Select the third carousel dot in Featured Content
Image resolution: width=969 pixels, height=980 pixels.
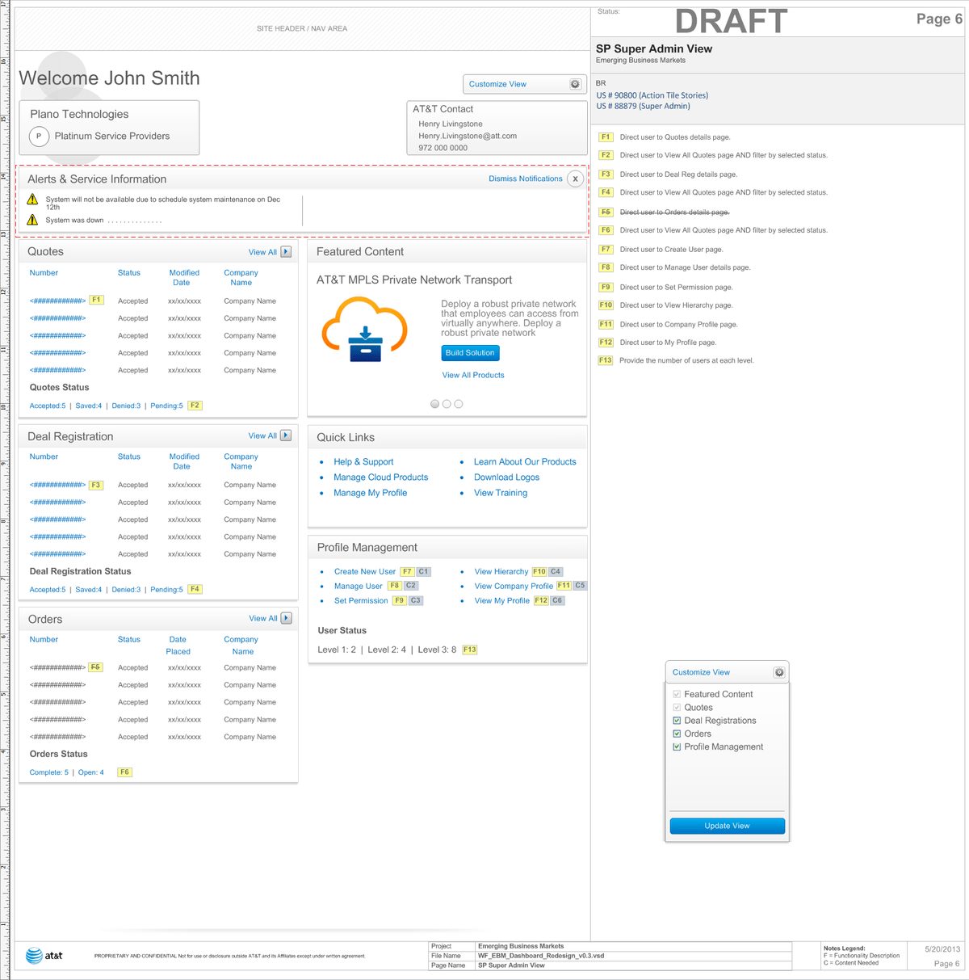[x=459, y=404]
